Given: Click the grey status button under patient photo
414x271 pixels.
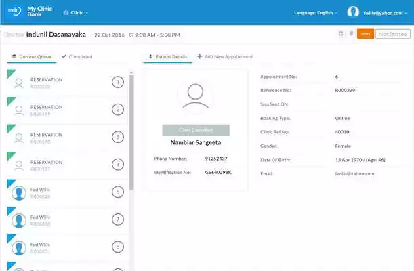Looking at the screenshot, I should (196, 130).
